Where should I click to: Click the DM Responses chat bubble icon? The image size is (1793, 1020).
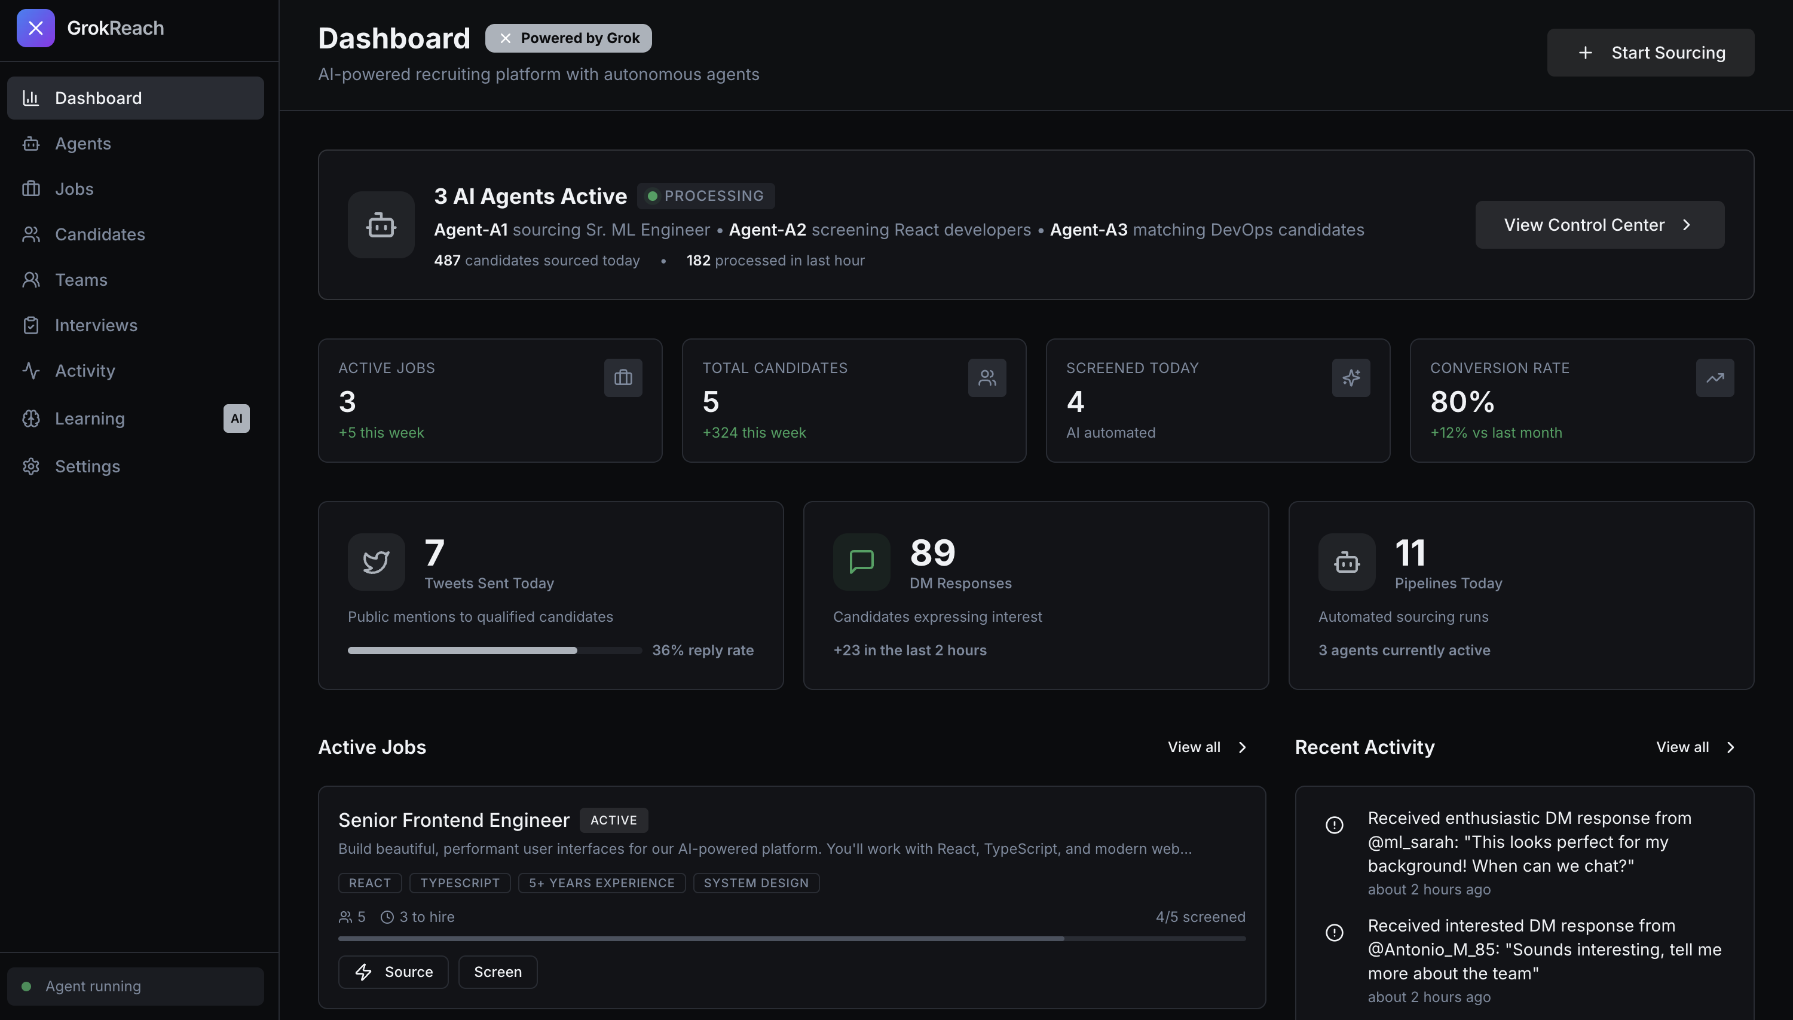(861, 562)
